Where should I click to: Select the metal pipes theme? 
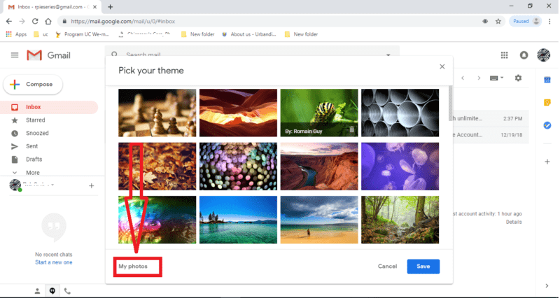[400, 113]
